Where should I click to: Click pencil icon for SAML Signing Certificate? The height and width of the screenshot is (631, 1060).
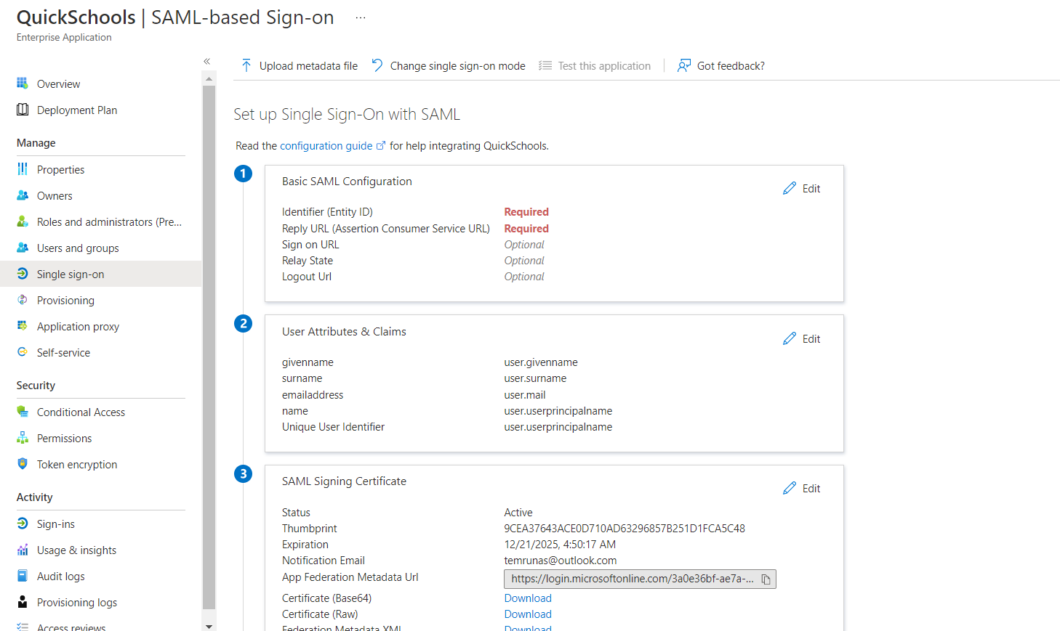[x=790, y=488]
